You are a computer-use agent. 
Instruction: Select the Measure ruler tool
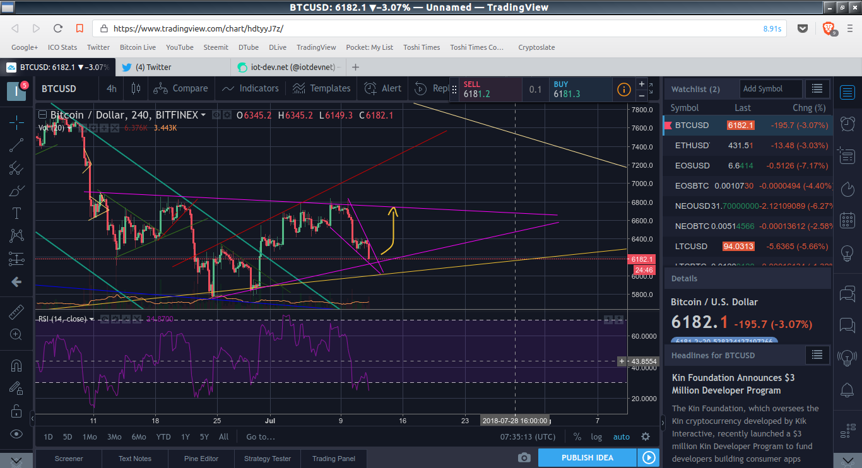[x=16, y=312]
